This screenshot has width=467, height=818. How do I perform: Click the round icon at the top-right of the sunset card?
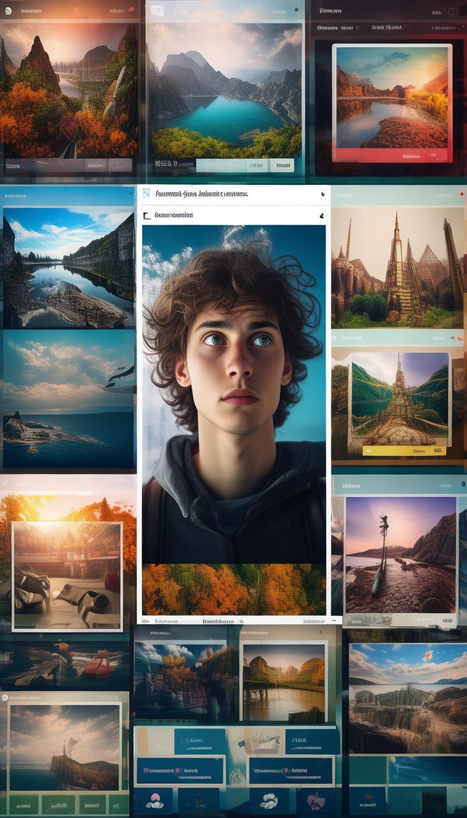(x=451, y=12)
